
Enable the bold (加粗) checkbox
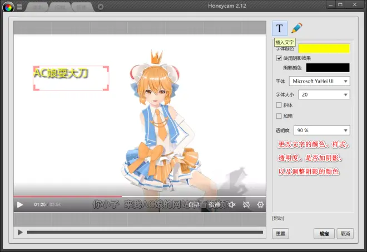[279, 116]
